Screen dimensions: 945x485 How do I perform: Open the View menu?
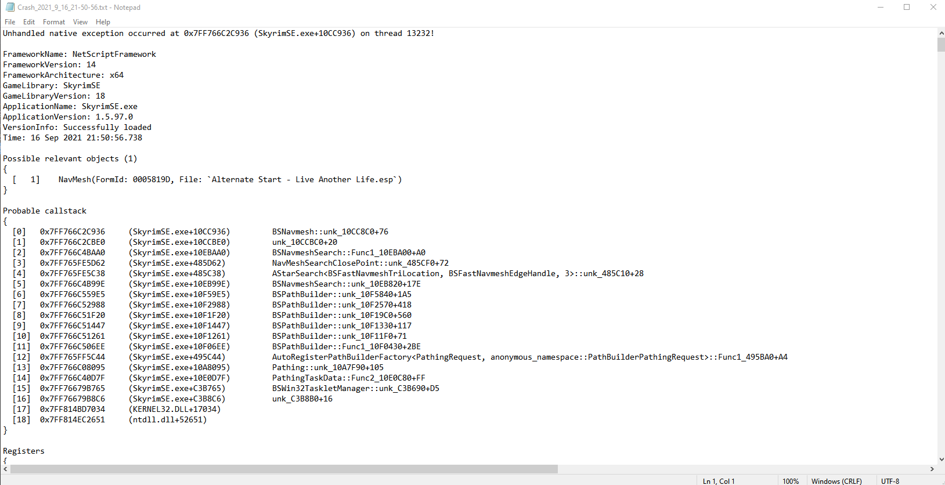click(x=80, y=22)
